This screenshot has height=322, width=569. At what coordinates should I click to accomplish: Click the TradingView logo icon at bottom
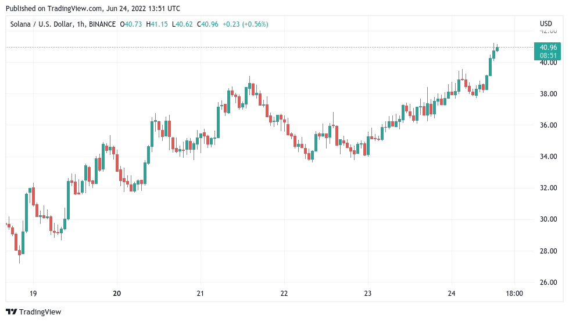coord(11,312)
